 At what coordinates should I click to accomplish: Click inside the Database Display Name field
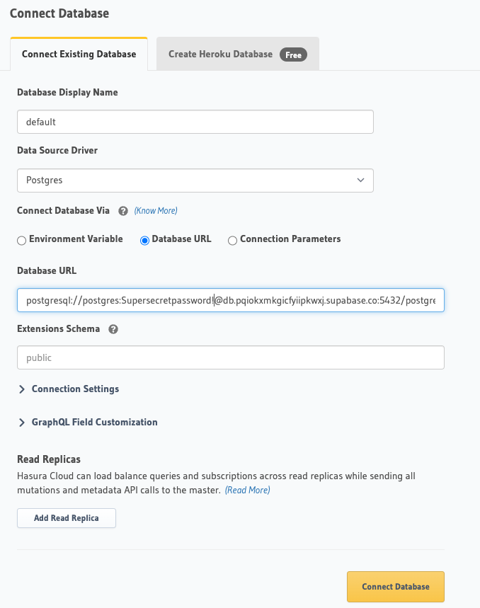(195, 121)
